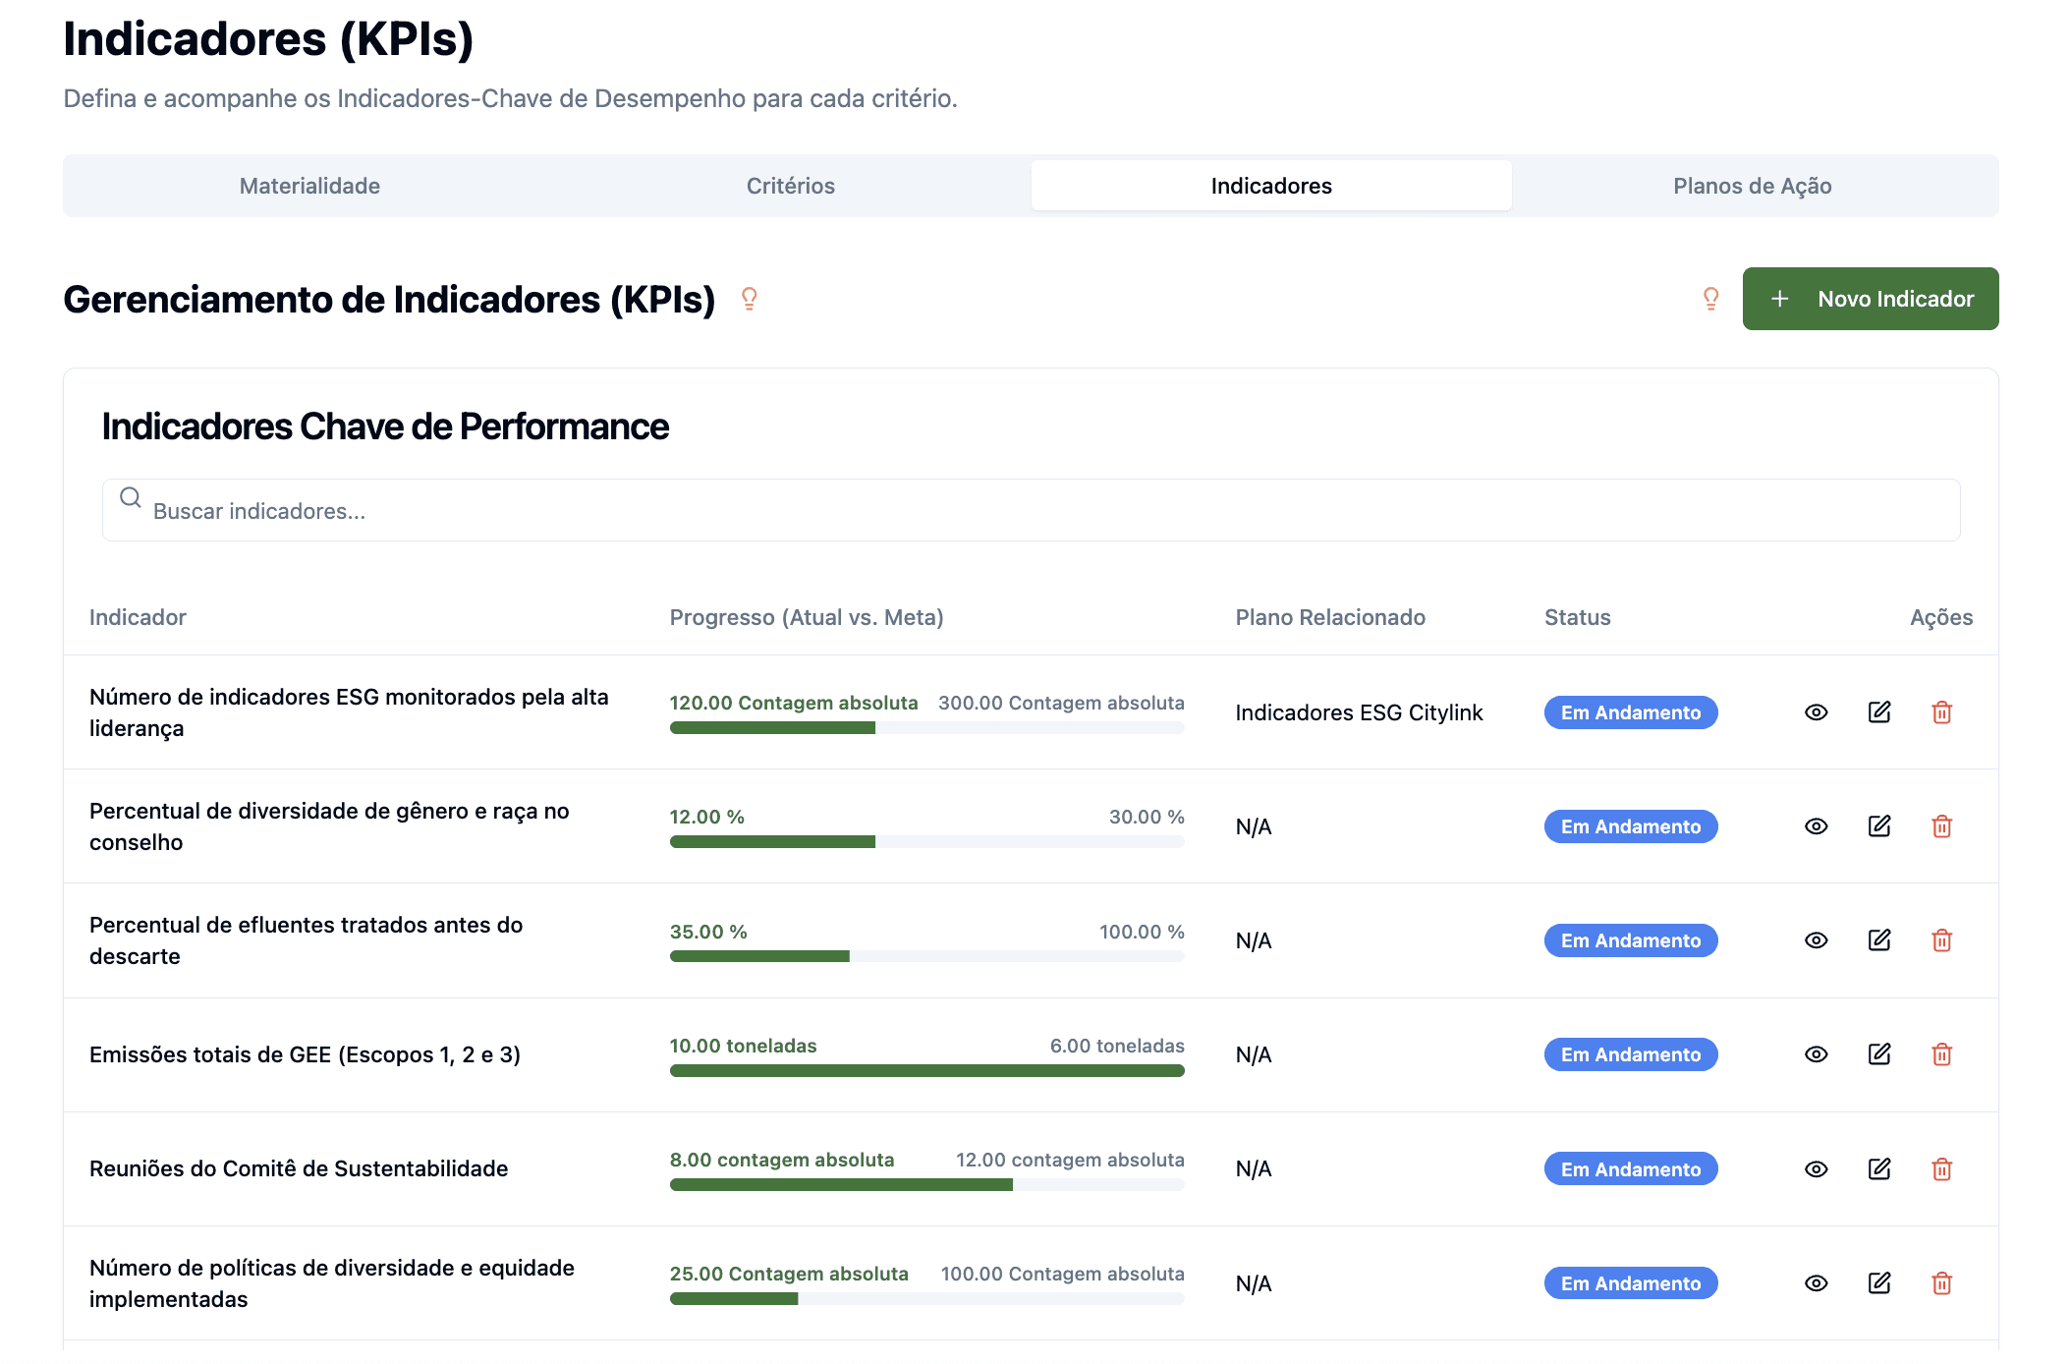Image resolution: width=2071 pixels, height=1364 pixels.
Task: Edit Percentual de efluentes tratados indicator
Action: tap(1878, 940)
